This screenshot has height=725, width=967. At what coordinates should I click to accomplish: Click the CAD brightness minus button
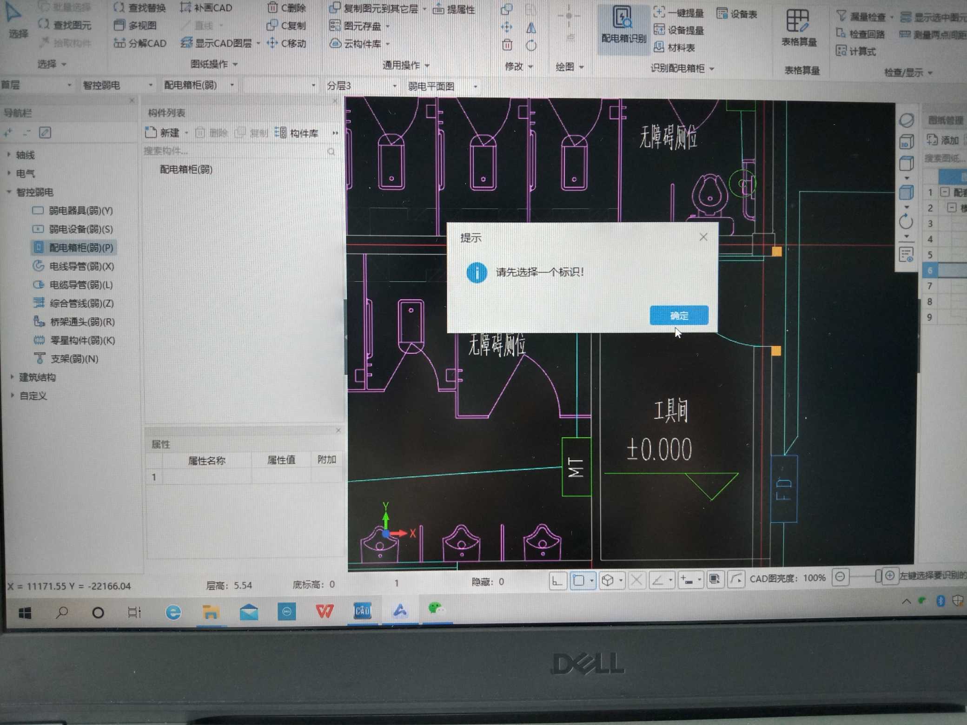pos(840,577)
